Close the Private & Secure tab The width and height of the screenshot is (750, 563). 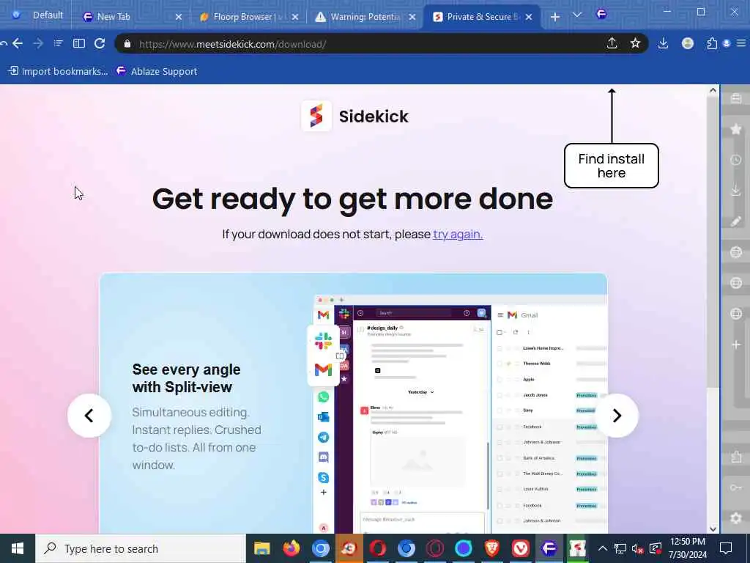(x=529, y=17)
